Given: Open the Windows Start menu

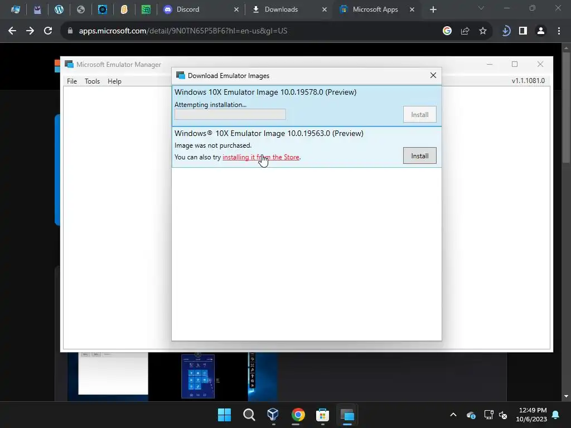Looking at the screenshot, I should pyautogui.click(x=224, y=415).
